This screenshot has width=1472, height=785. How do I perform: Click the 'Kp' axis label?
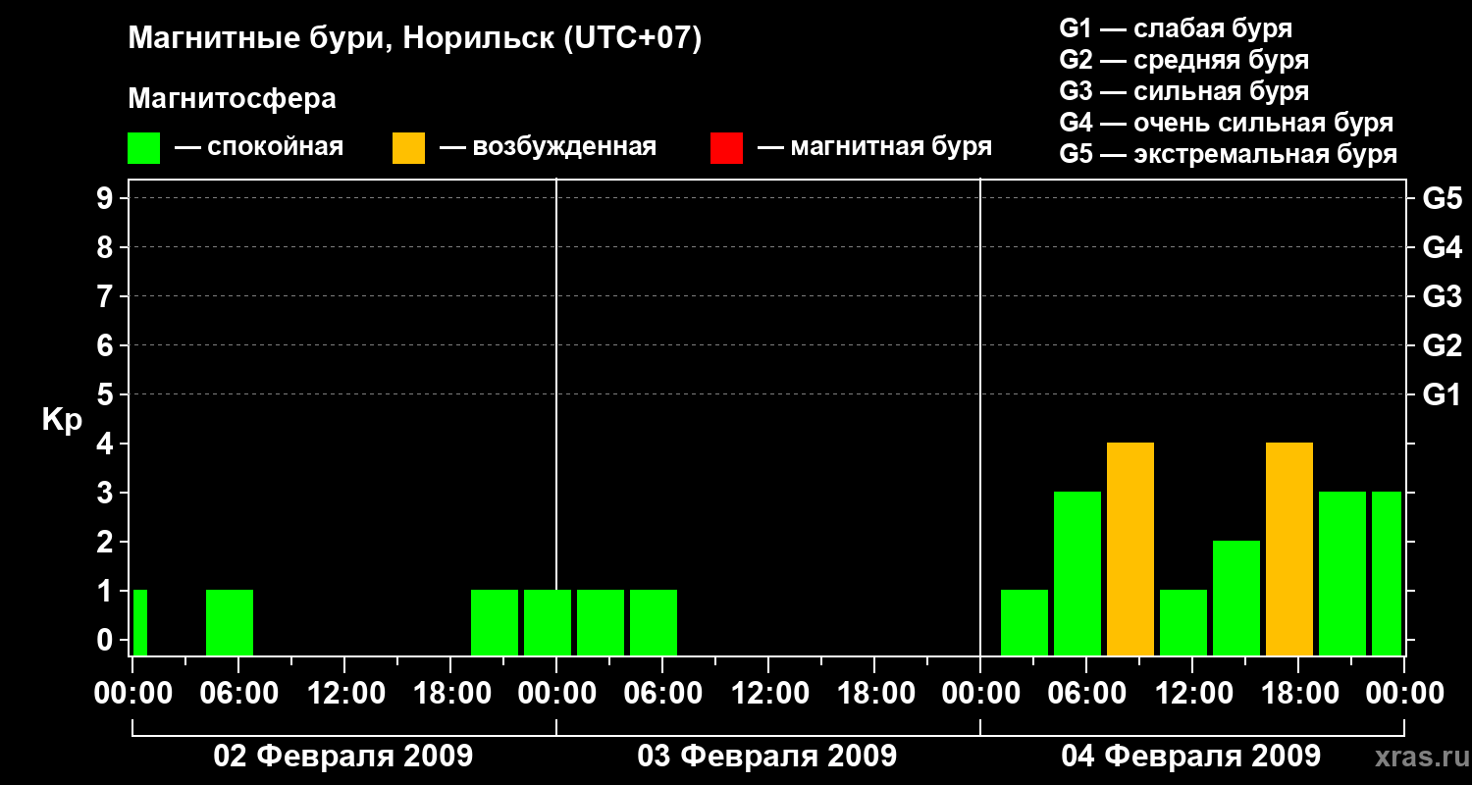[x=62, y=420]
